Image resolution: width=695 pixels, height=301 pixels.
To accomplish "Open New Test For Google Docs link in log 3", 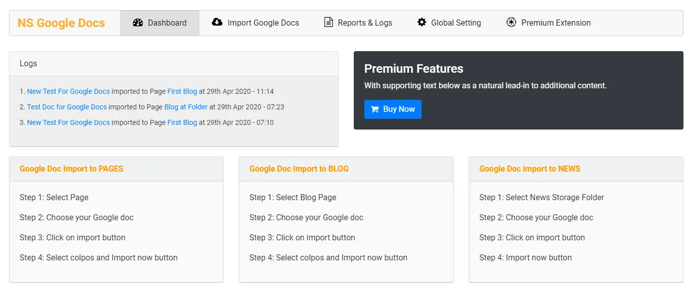I will click(68, 122).
